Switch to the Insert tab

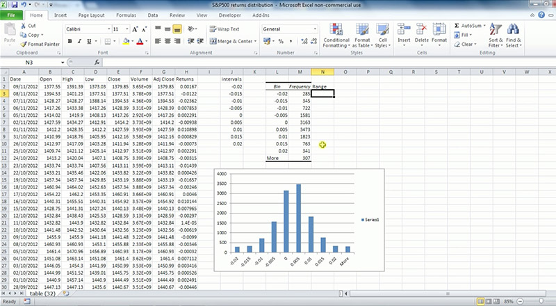pos(60,15)
